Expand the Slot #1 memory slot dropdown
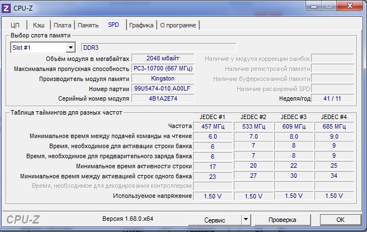The width and height of the screenshot is (367, 232). (x=70, y=48)
